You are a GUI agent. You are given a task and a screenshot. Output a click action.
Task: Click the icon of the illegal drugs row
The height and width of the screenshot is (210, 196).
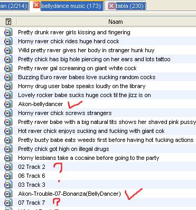pos(8,149)
